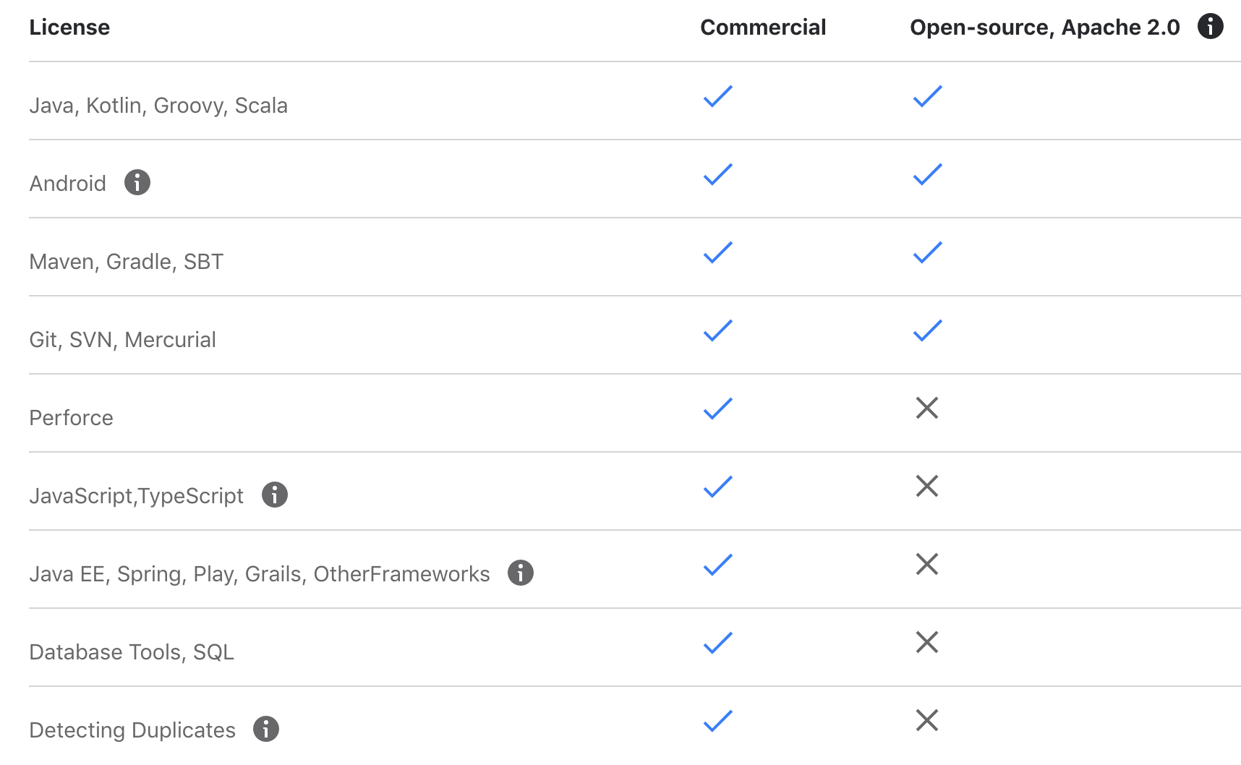Click the Perforce row label

pyautogui.click(x=71, y=417)
